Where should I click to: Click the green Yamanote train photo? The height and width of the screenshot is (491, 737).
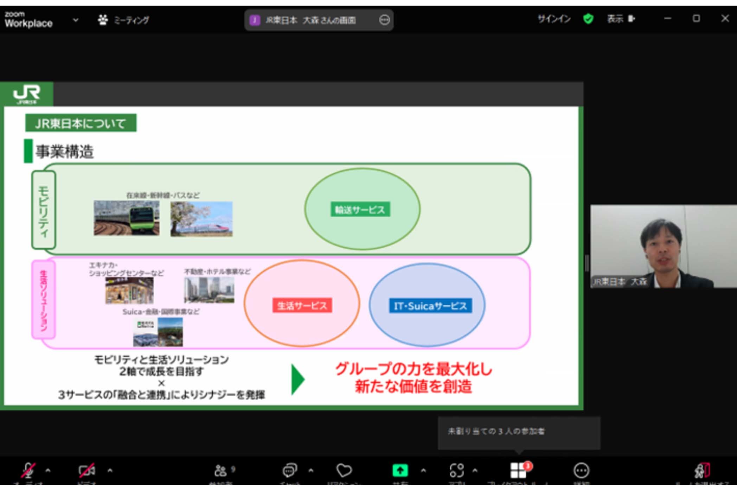pyautogui.click(x=127, y=218)
